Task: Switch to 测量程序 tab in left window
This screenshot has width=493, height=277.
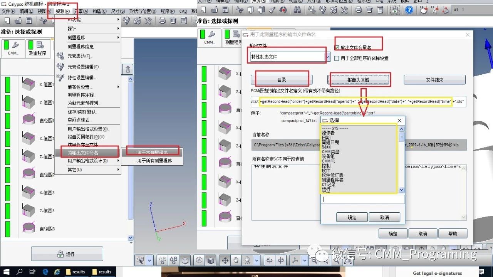Action: click(x=37, y=49)
